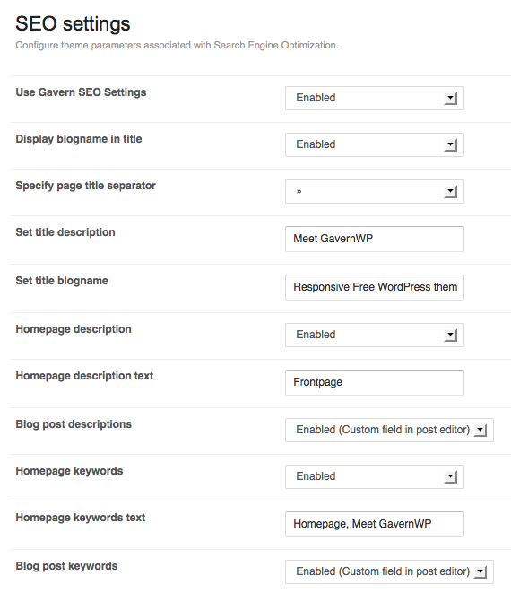Click arrow icon of title separator select
Image resolution: width=511 pixels, height=593 pixels.
pyautogui.click(x=451, y=191)
